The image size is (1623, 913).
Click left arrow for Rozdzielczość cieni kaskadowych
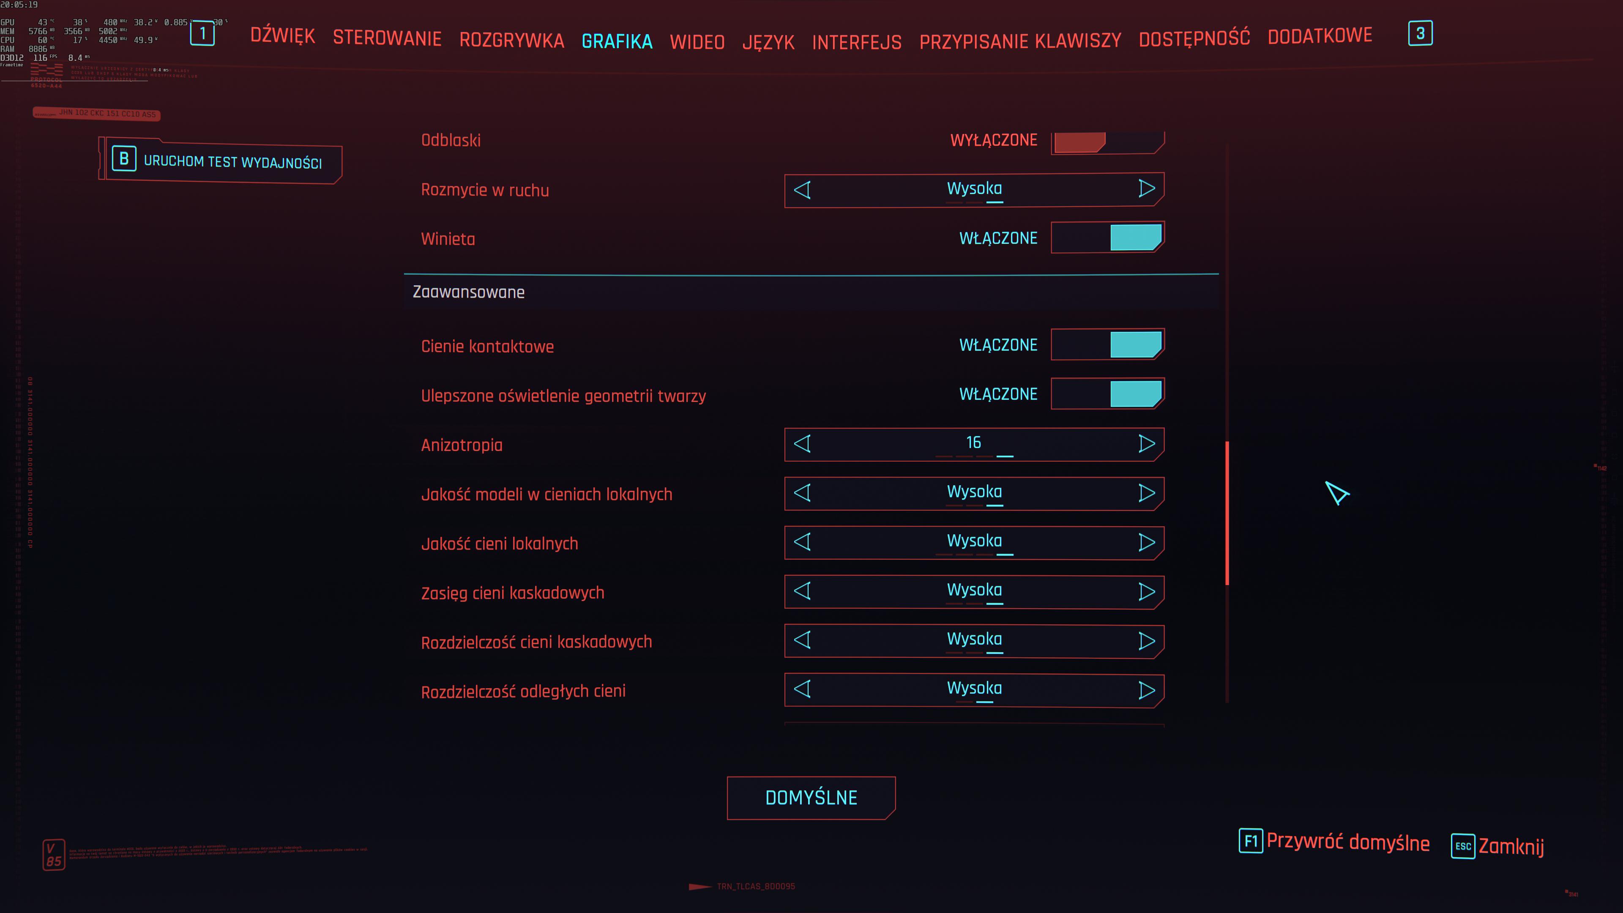802,640
